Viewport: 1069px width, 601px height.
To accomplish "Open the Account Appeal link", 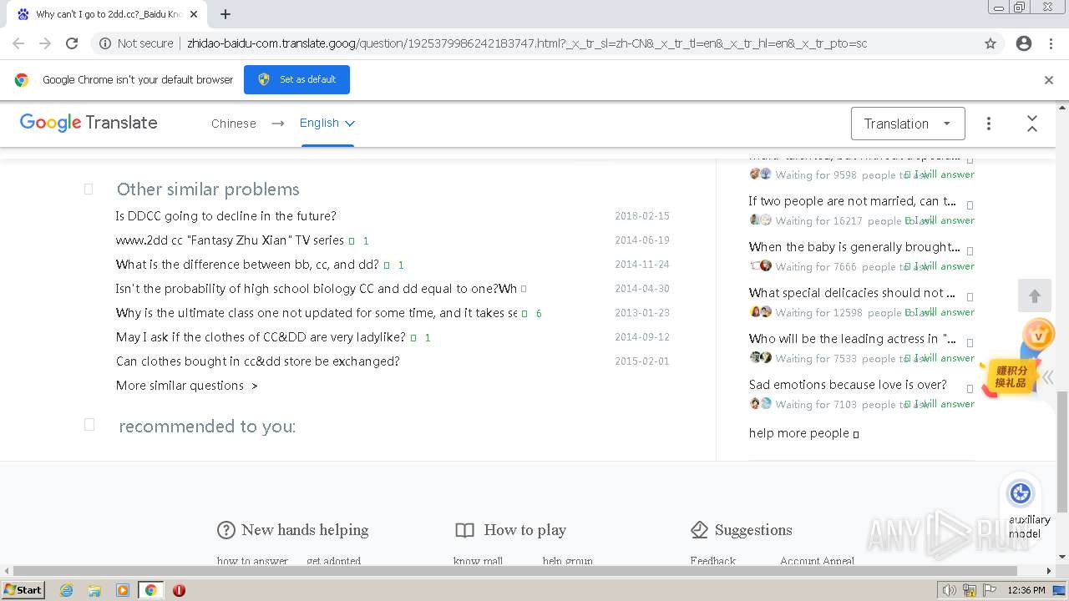I will [x=817, y=561].
